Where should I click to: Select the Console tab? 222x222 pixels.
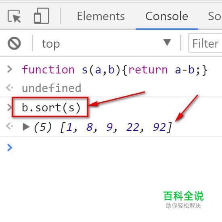click(167, 16)
